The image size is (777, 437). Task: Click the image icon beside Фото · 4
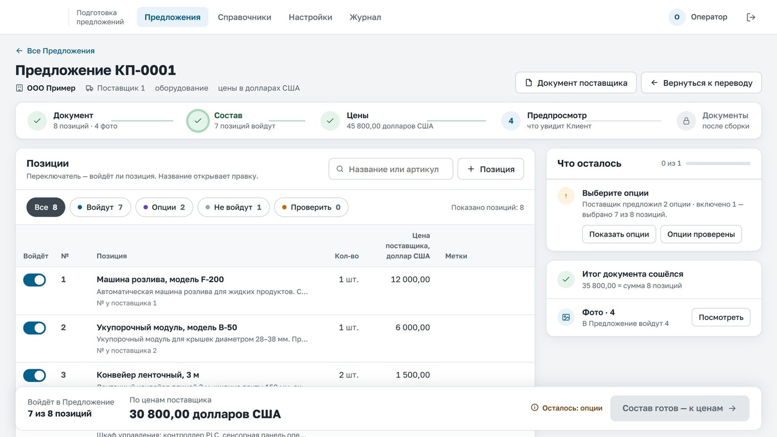click(x=566, y=317)
